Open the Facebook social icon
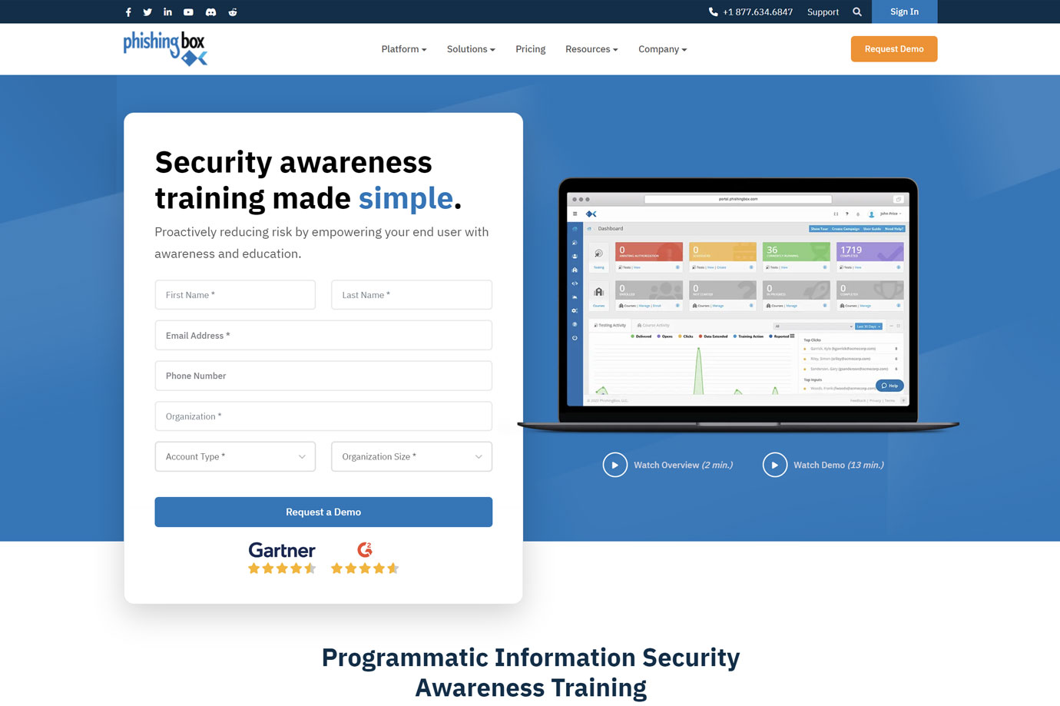This screenshot has width=1060, height=706. [x=128, y=12]
